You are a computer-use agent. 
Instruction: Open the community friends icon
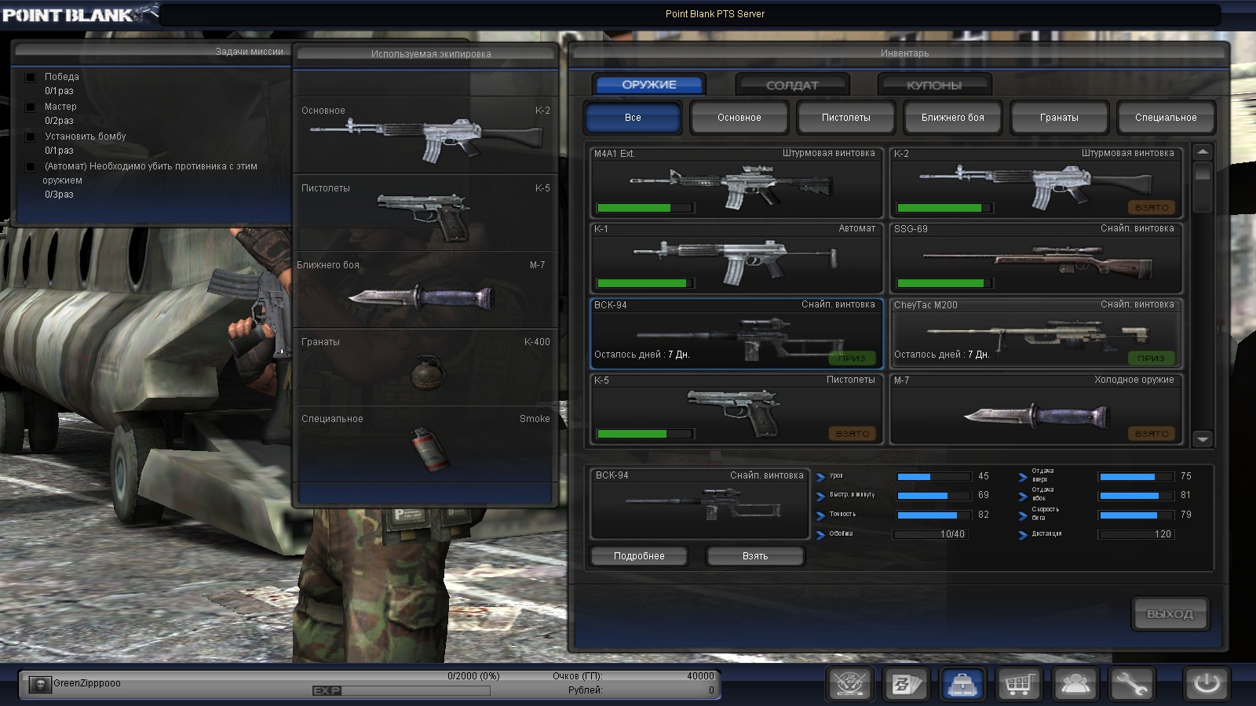click(1075, 684)
